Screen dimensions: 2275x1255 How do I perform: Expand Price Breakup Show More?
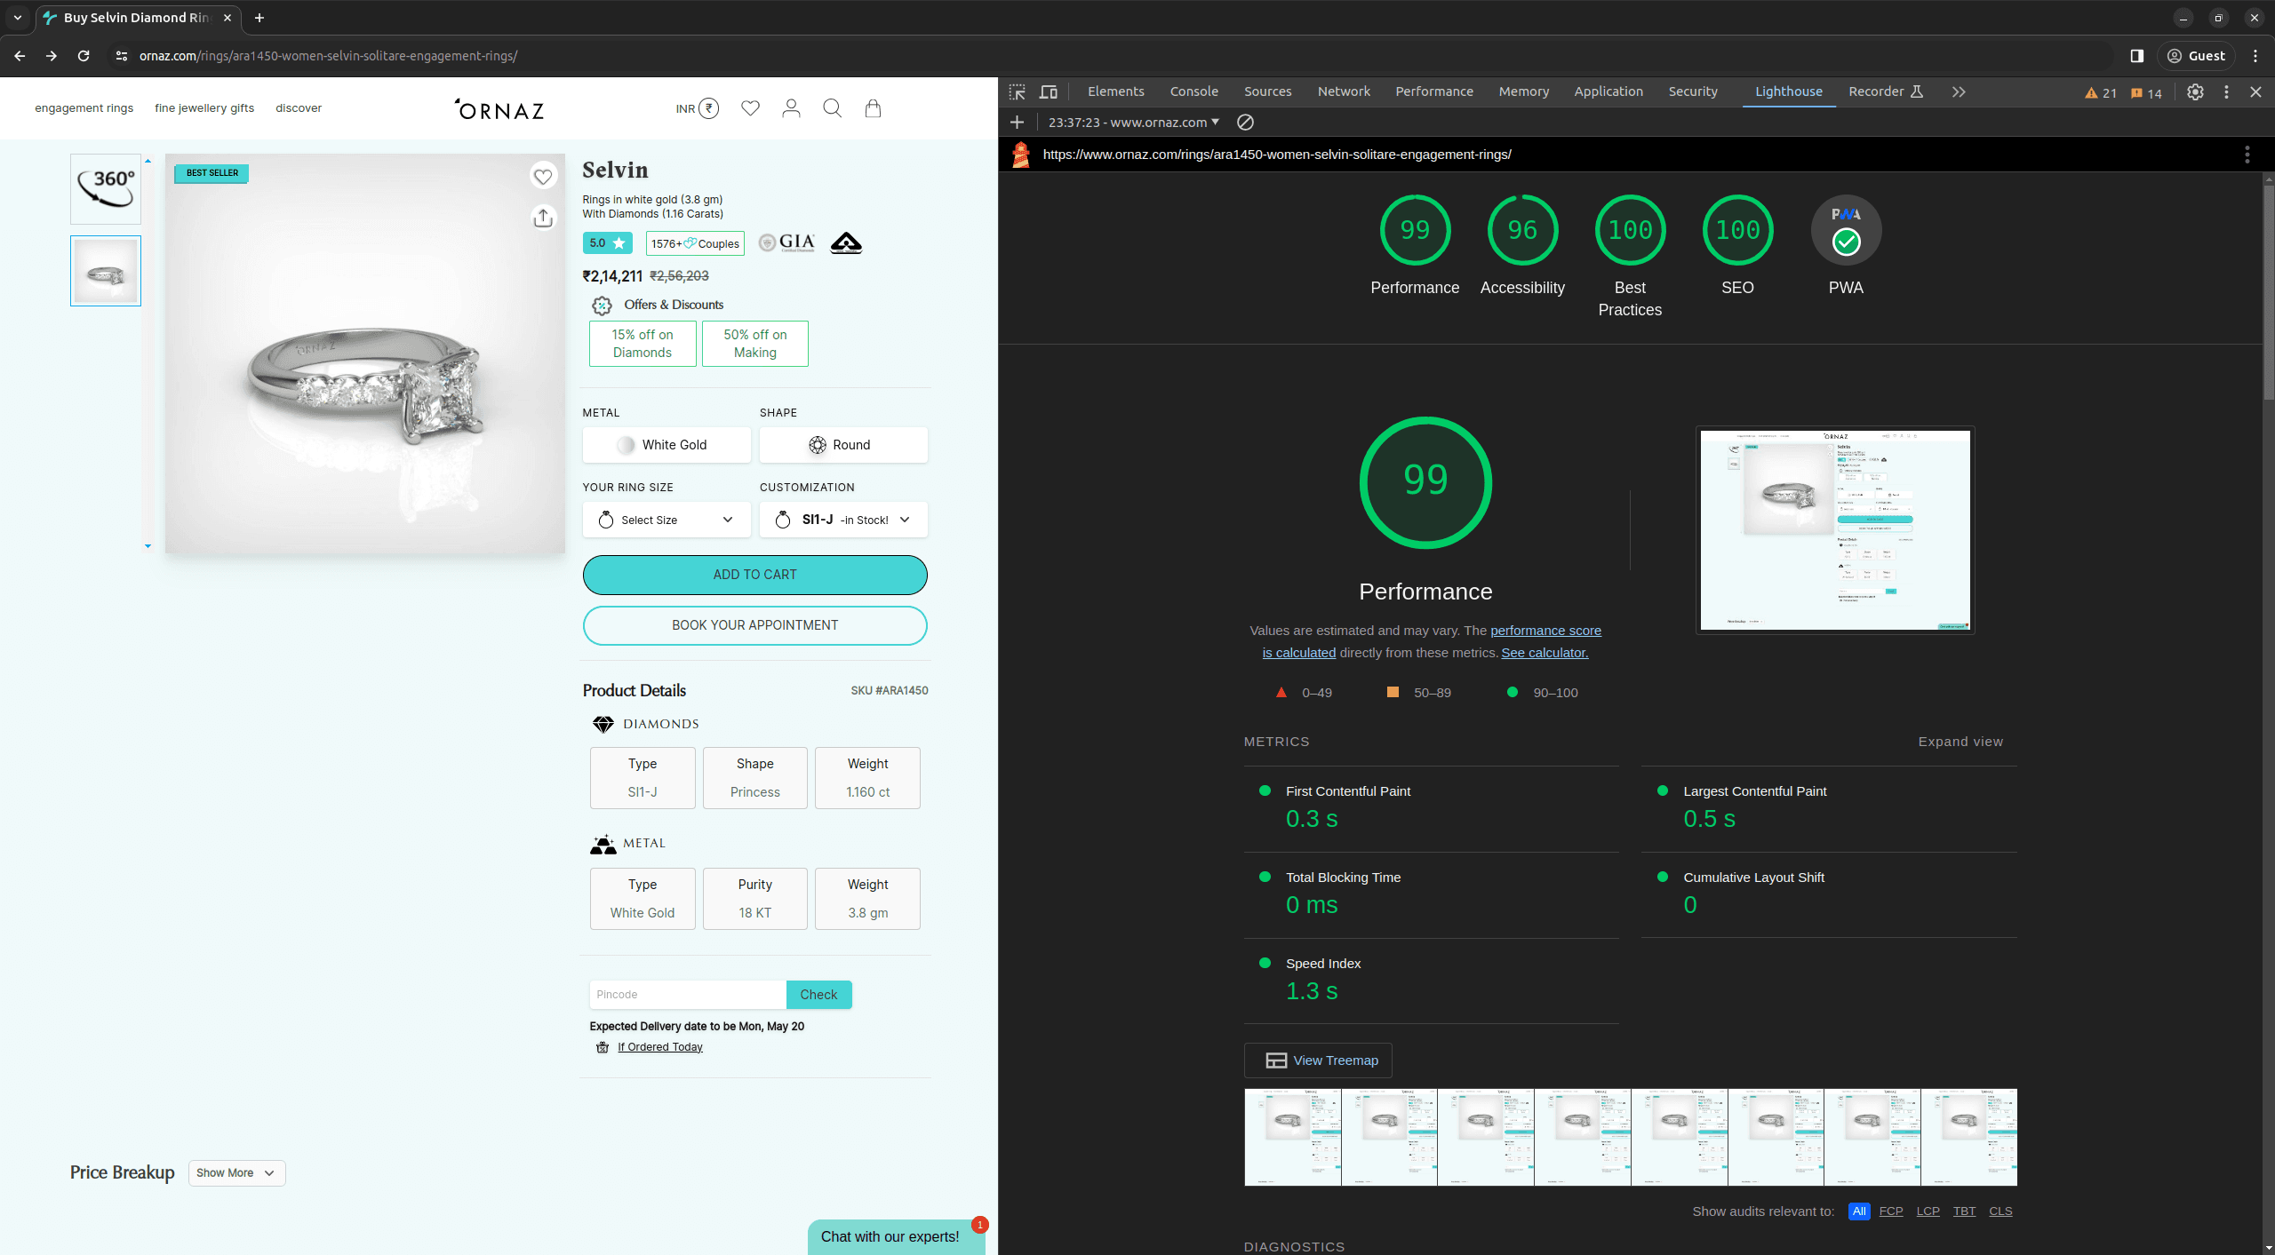click(236, 1173)
